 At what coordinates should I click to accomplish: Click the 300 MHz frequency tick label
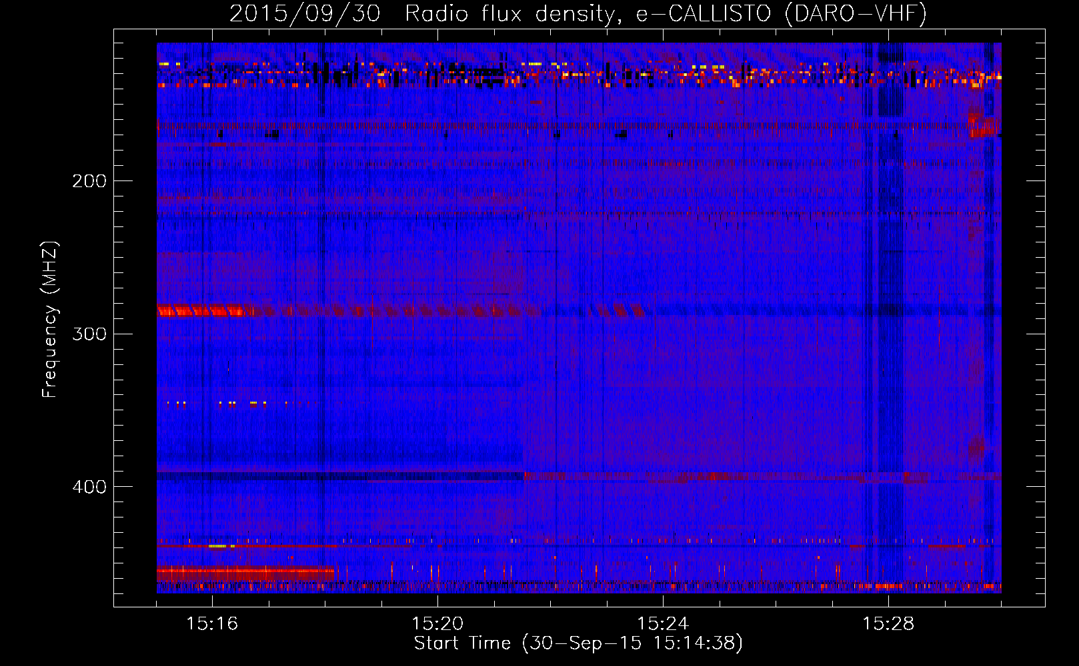(x=89, y=334)
